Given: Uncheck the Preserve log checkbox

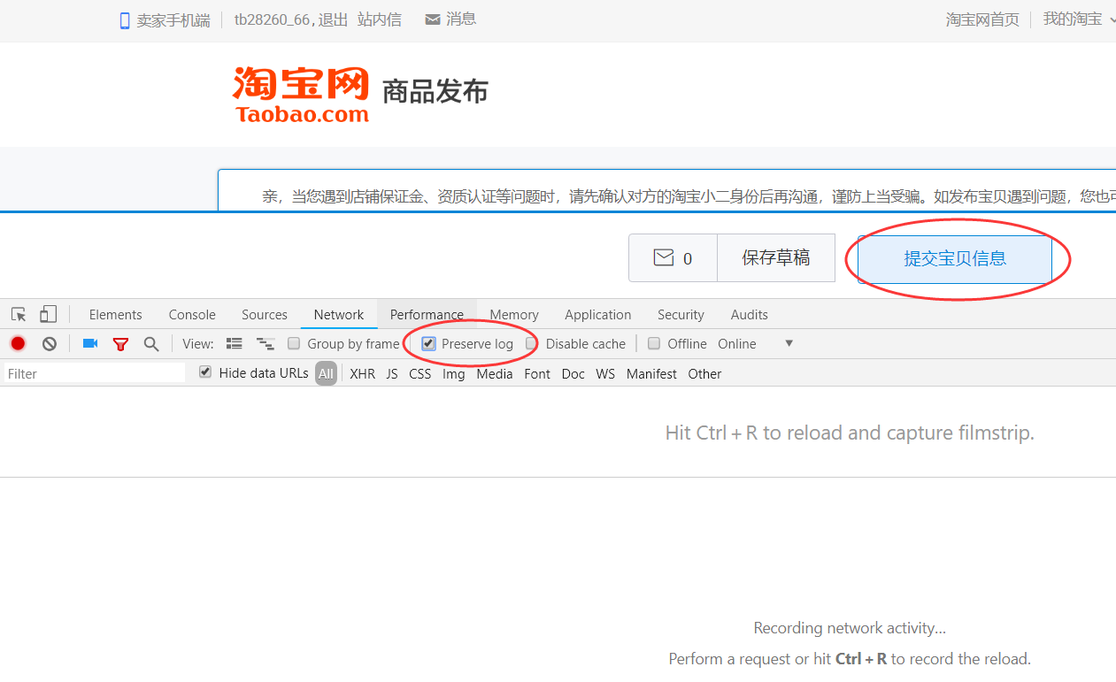Looking at the screenshot, I should coord(428,343).
